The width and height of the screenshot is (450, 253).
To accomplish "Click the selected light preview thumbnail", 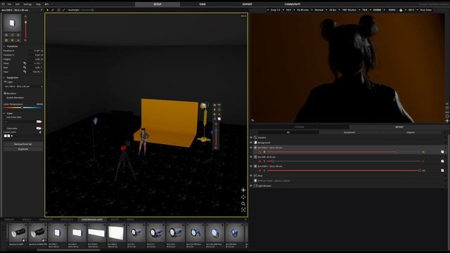I will (x=12, y=23).
